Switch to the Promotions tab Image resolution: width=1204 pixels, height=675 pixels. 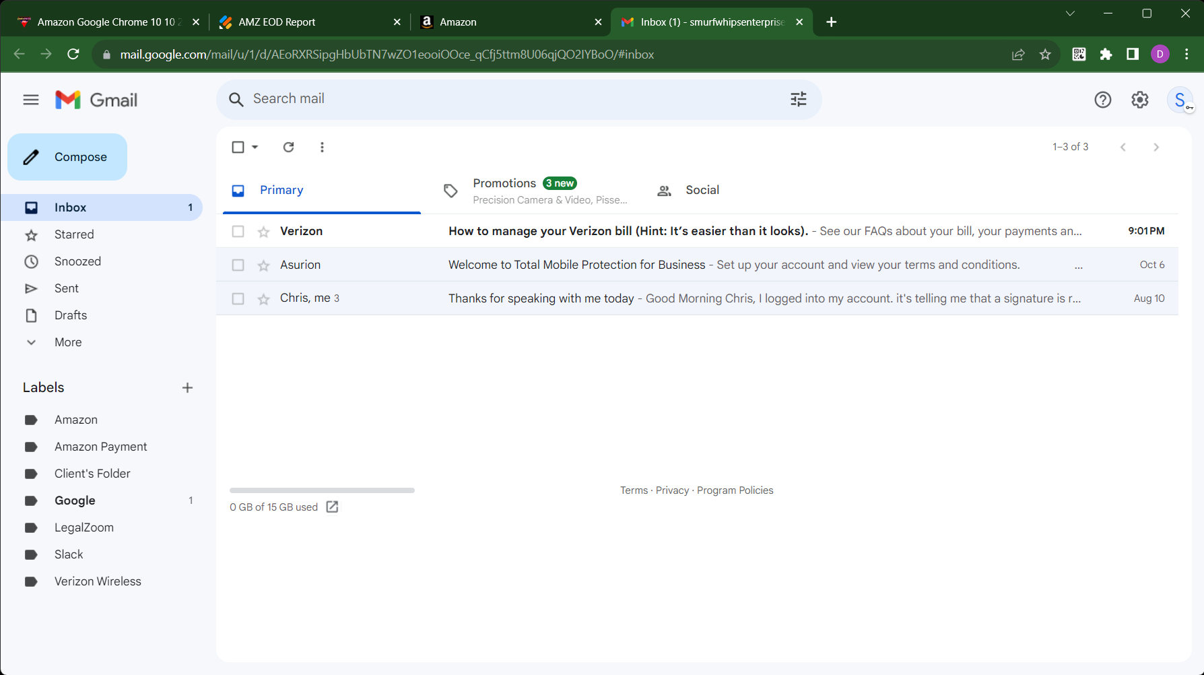pyautogui.click(x=535, y=191)
